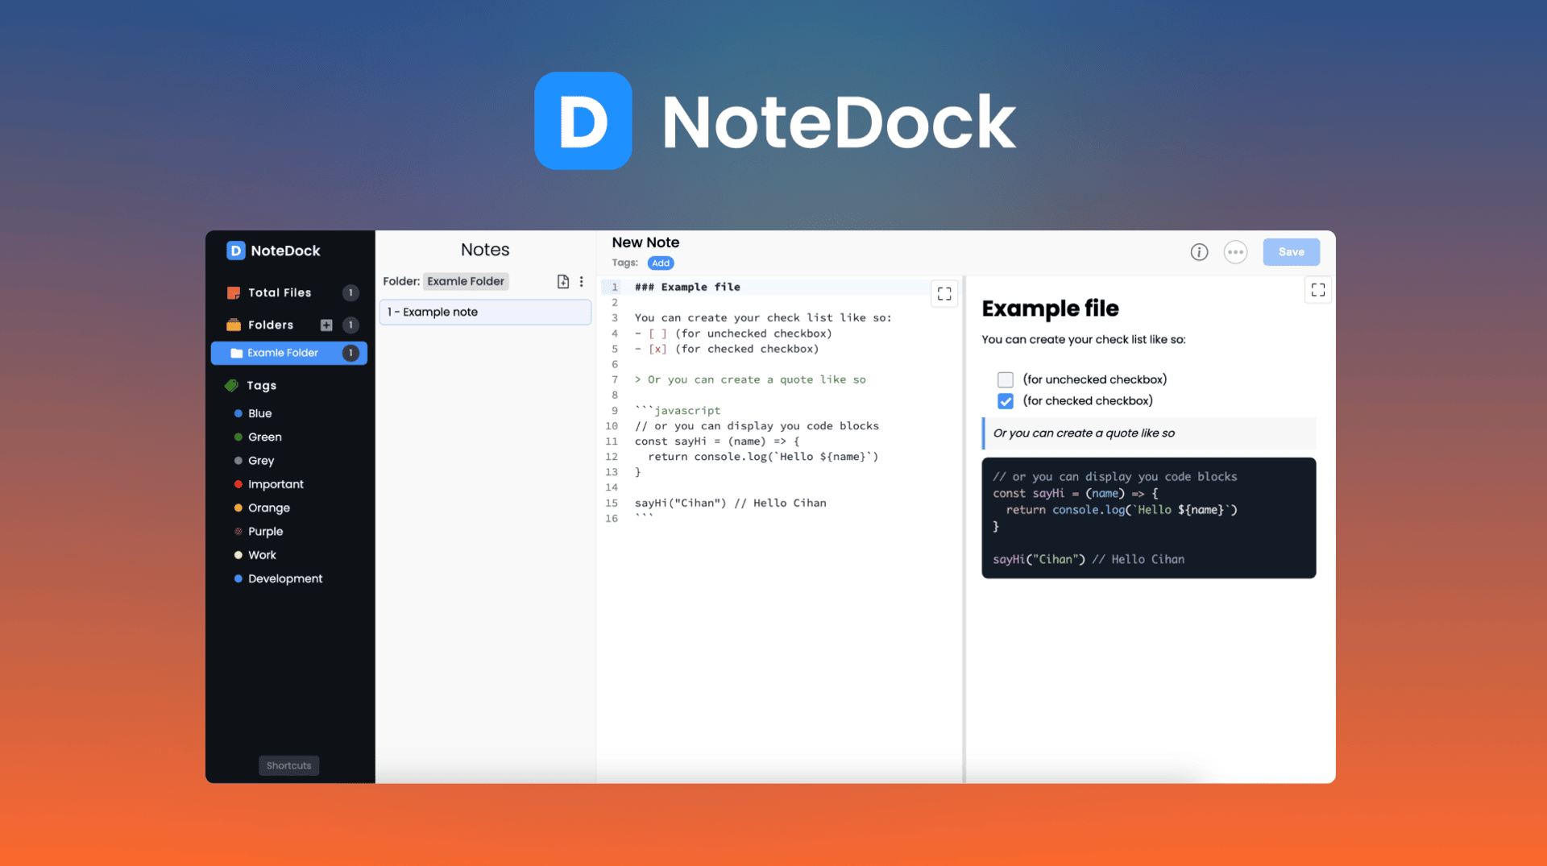Click the plus icon next to Folders
Image resolution: width=1547 pixels, height=866 pixels.
pos(326,325)
